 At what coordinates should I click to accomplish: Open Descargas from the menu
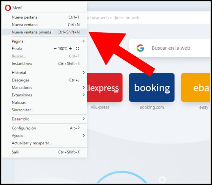click(44, 80)
